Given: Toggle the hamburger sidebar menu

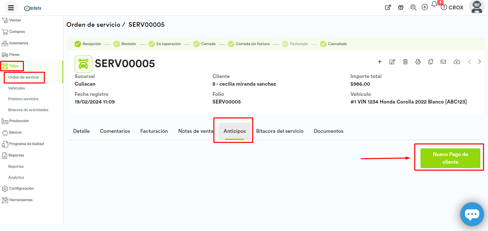Looking at the screenshot, I should tap(11, 8).
